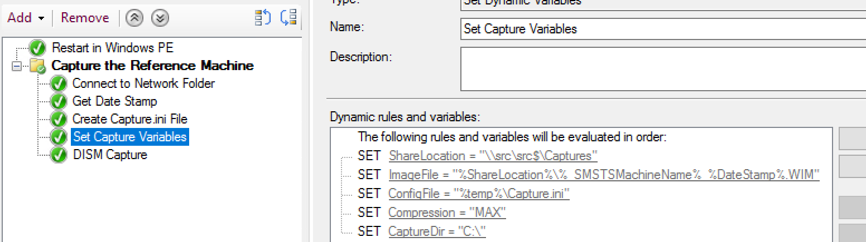The width and height of the screenshot is (866, 242).
Task: Click the move step up arrow icon
Action: (x=134, y=18)
